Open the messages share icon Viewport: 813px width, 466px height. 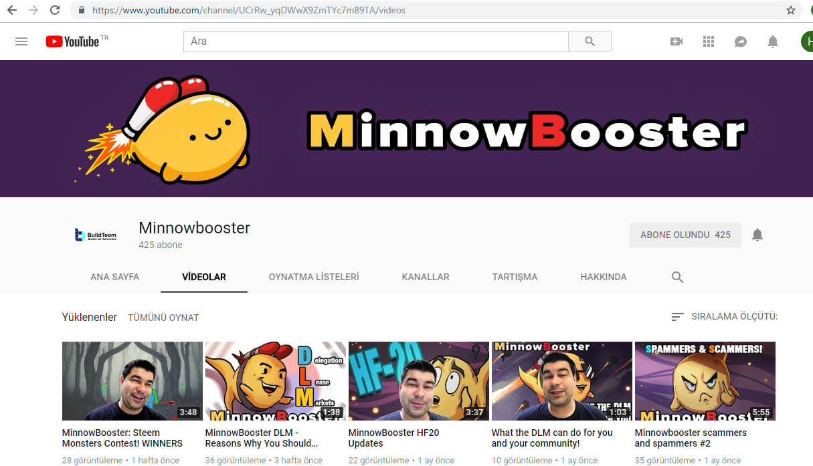coord(741,41)
